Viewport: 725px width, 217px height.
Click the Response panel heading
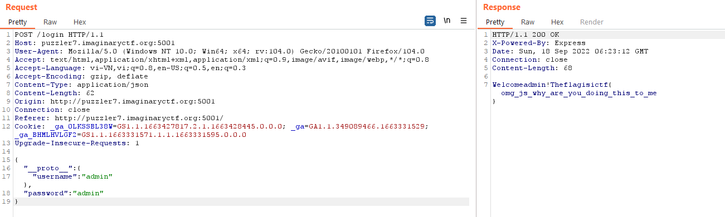(502, 7)
